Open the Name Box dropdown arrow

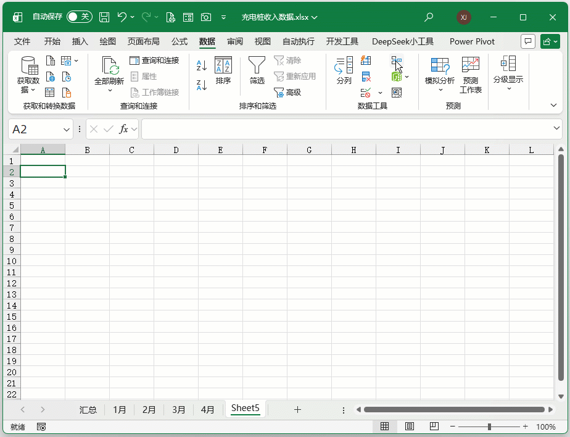click(x=66, y=129)
